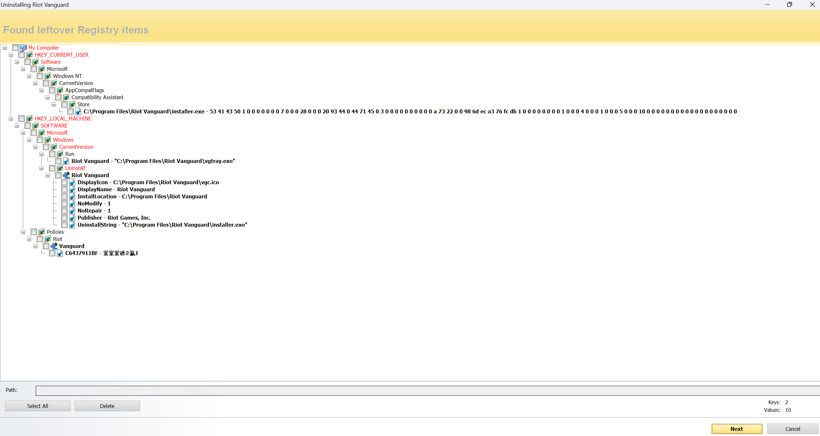The height and width of the screenshot is (436, 820).
Task: Select the red 'CurrentVersion' row under Windows
Action: coord(76,147)
